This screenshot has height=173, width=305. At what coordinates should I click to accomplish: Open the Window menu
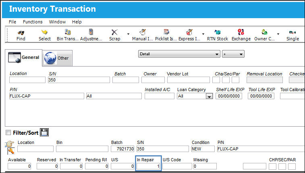pos(57,22)
